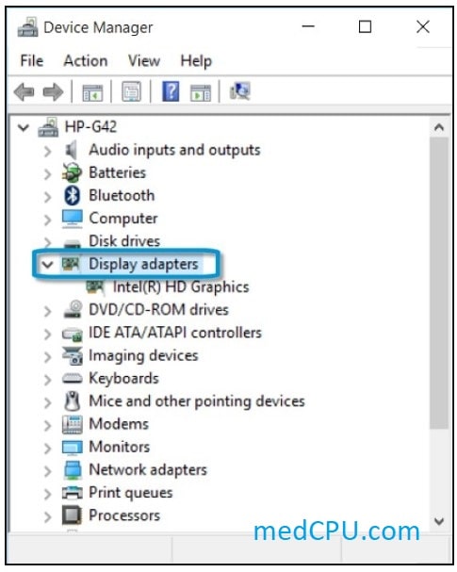Expand the Bluetooth chevron
The image size is (457, 572).
pyautogui.click(x=47, y=197)
